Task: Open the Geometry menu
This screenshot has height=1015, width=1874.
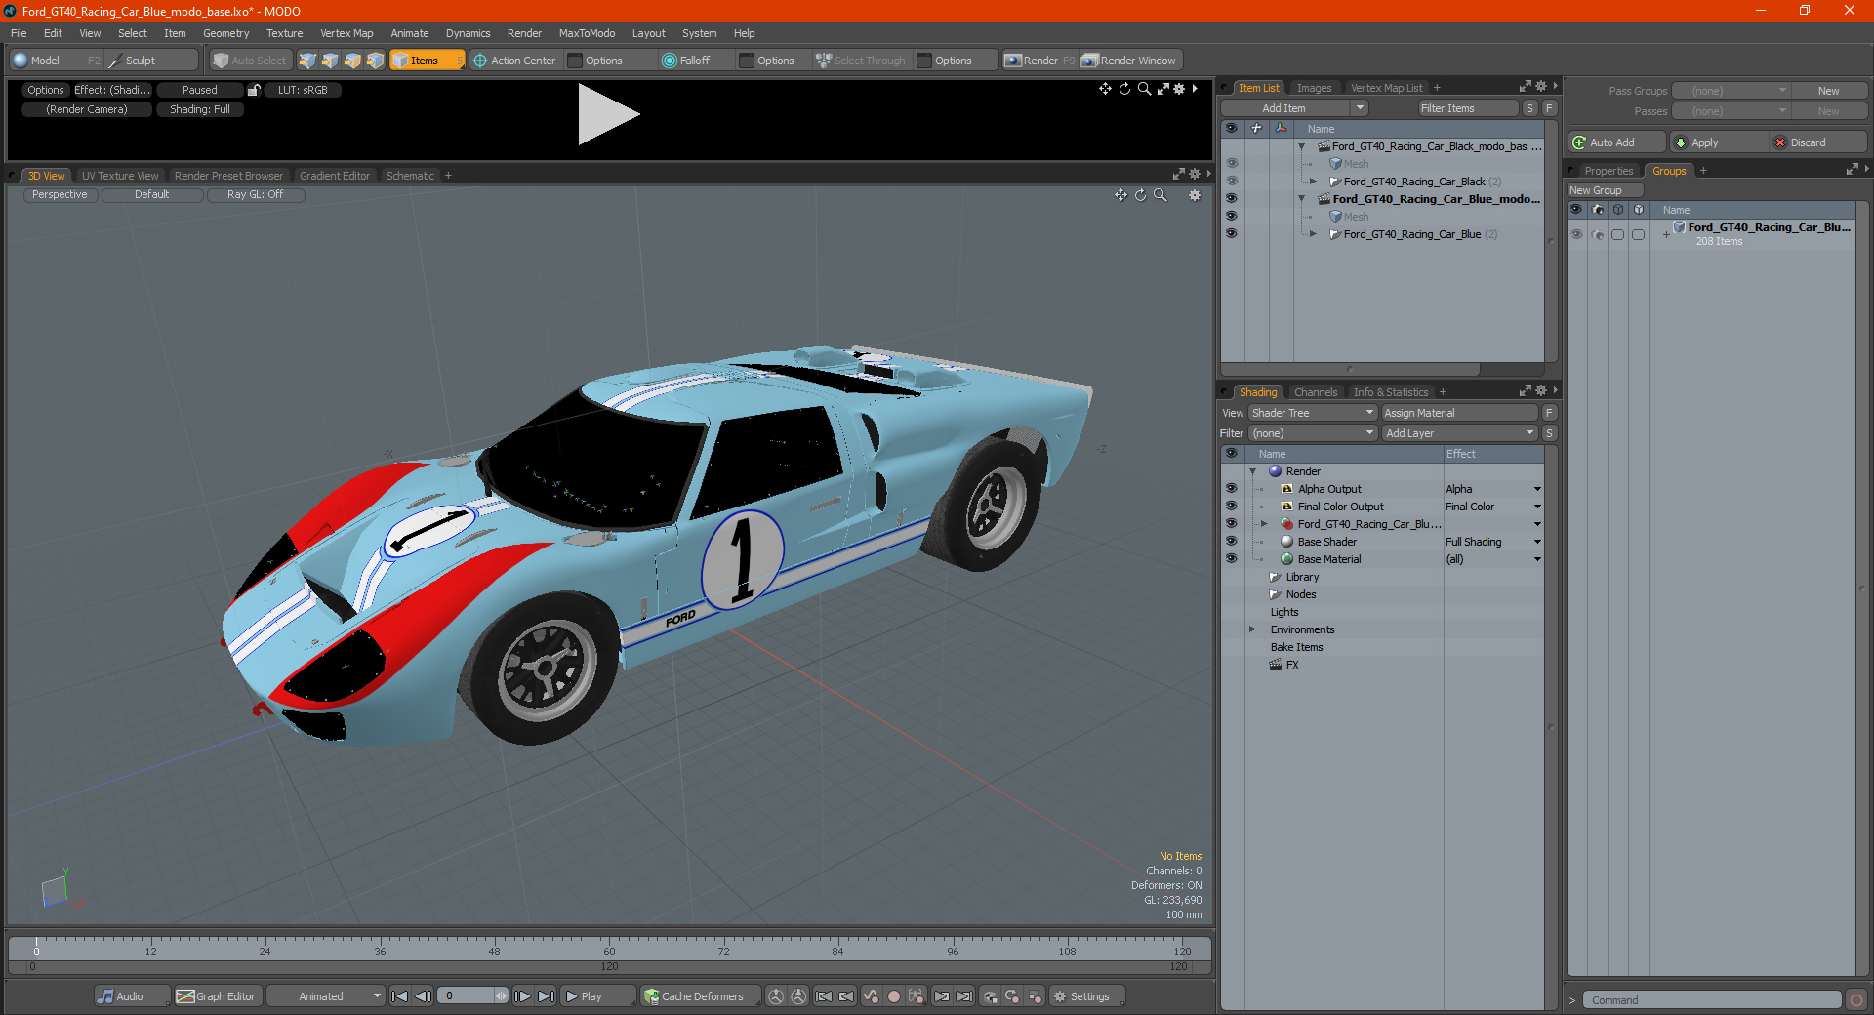Action: (x=225, y=33)
